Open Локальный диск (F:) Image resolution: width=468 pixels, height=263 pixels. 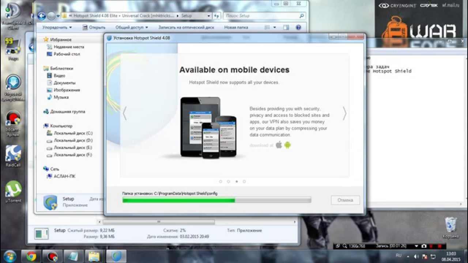tap(70, 155)
